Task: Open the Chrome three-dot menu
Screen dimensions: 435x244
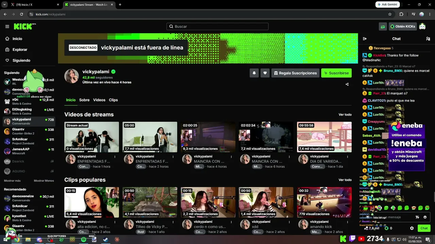Action: click(430, 14)
